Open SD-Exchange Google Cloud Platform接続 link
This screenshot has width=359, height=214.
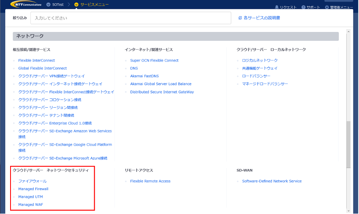[x=65, y=147]
